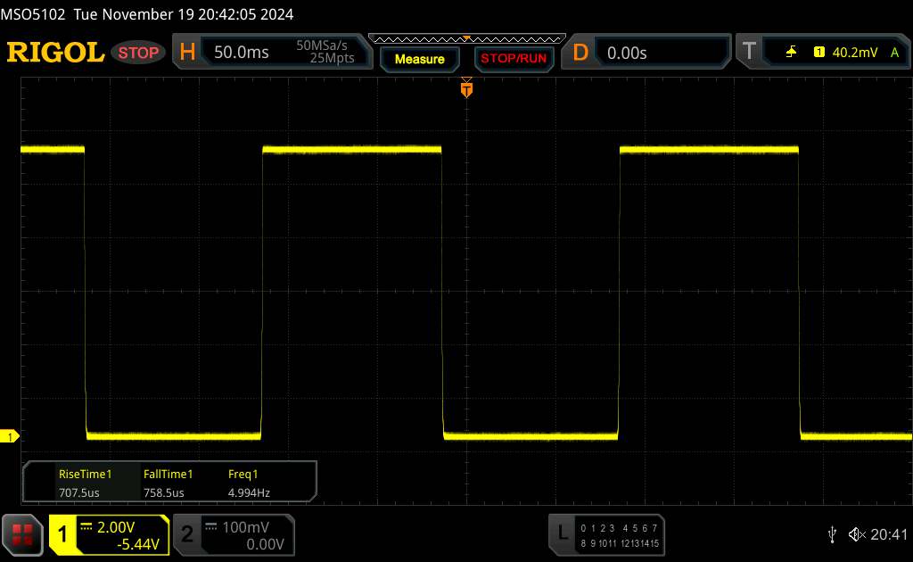
Task: Click the waveform memory position bar
Action: click(x=466, y=38)
